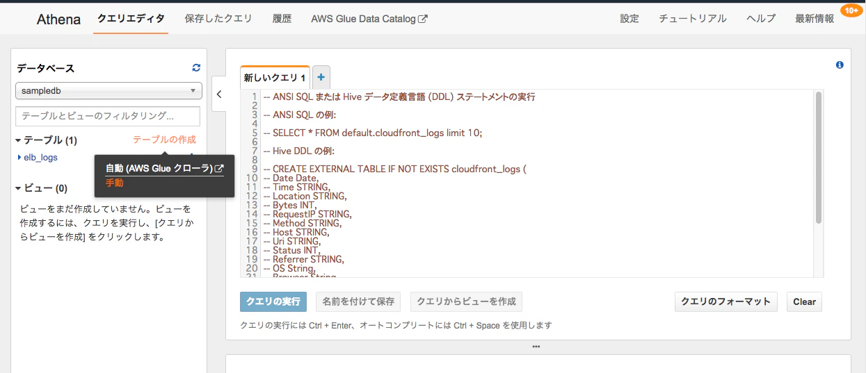The height and width of the screenshot is (373, 866).
Task: Click the Clear button
Action: coord(805,301)
